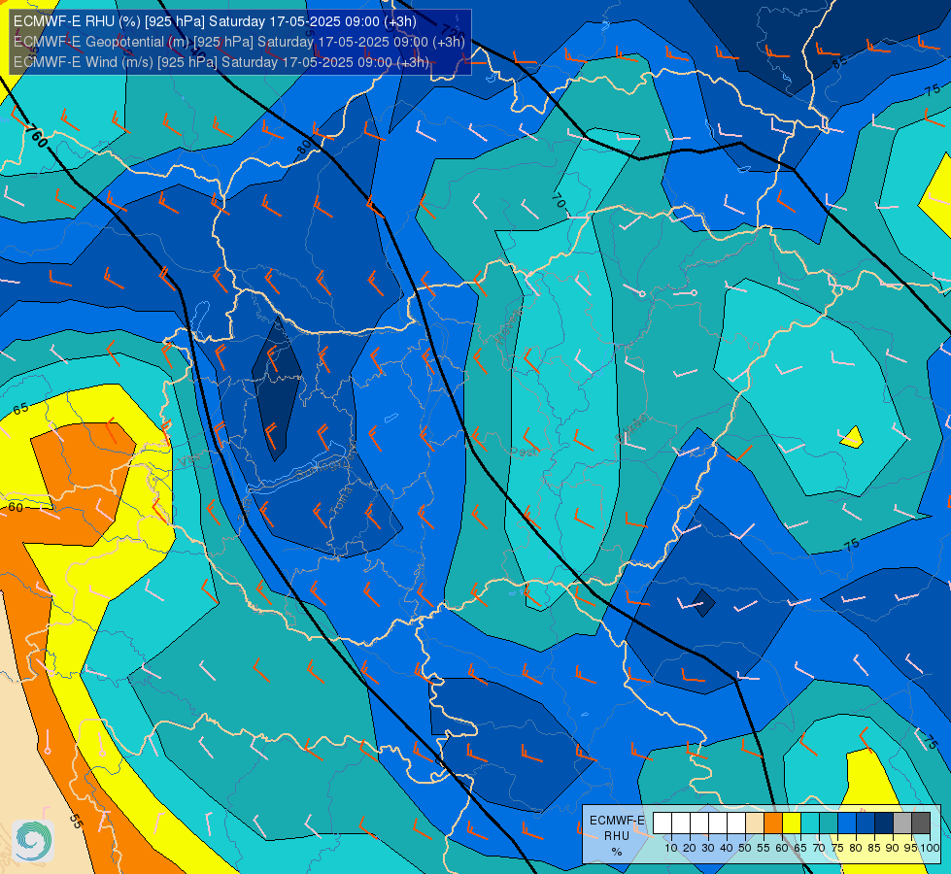Click the legend value 30
The height and width of the screenshot is (874, 951).
[x=708, y=848]
